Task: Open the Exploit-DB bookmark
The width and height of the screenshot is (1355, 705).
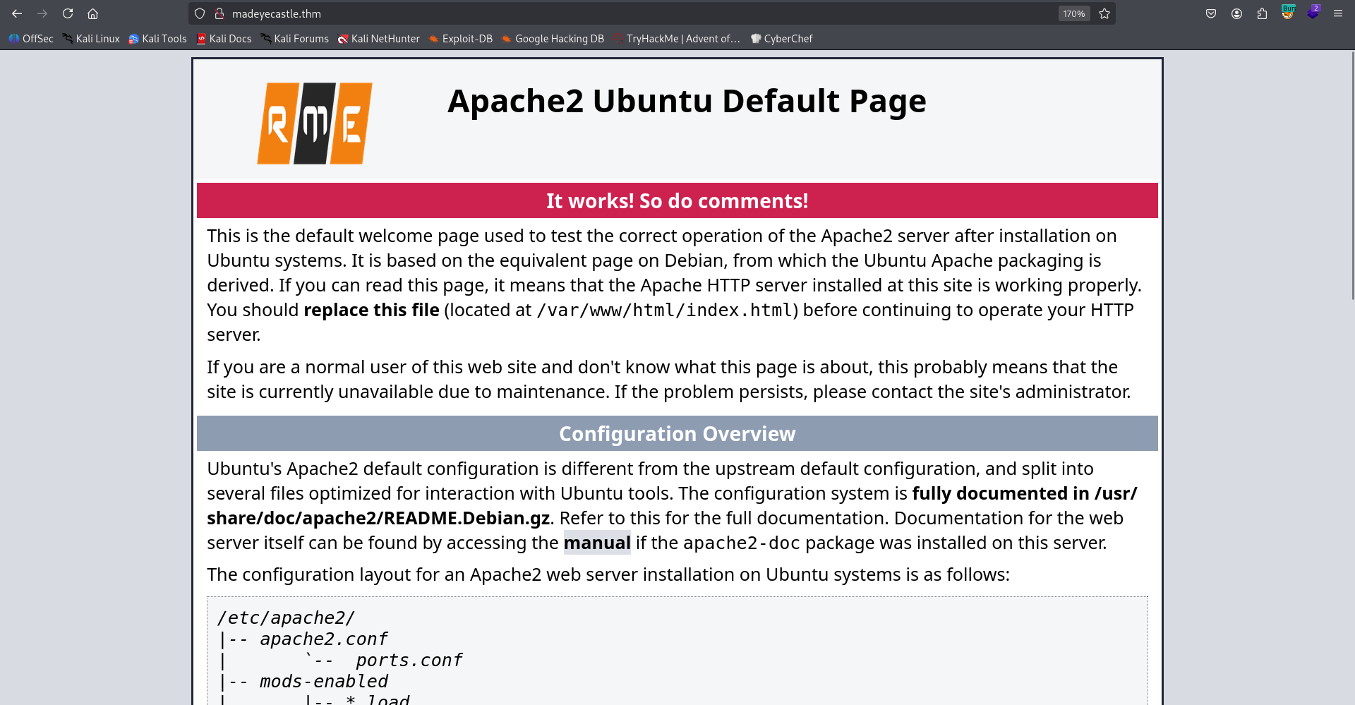Action: (460, 39)
